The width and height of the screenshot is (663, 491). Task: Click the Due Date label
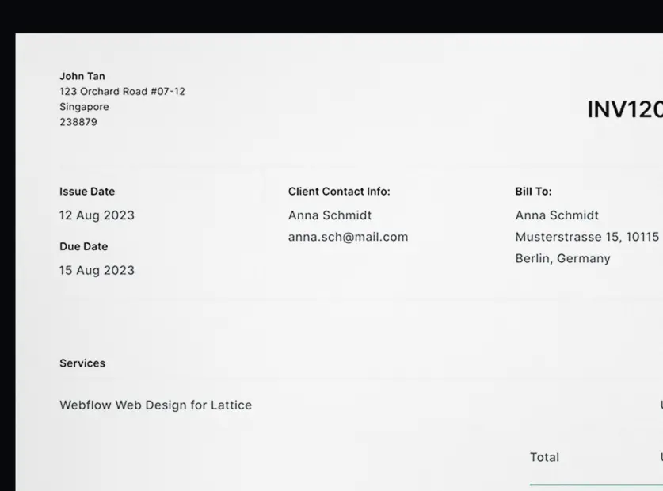click(x=83, y=246)
